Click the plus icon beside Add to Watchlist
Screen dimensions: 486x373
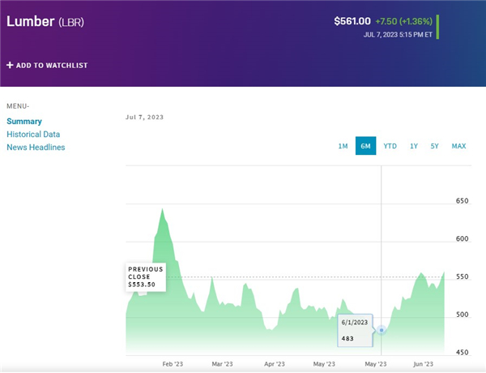coord(10,65)
